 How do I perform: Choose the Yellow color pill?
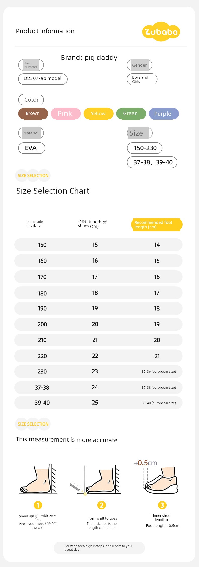click(x=98, y=114)
